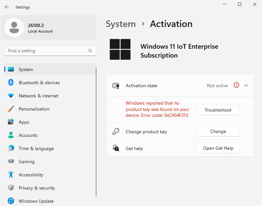Click the Privacy shield icon
The height and width of the screenshot is (206, 262).
coord(11,188)
